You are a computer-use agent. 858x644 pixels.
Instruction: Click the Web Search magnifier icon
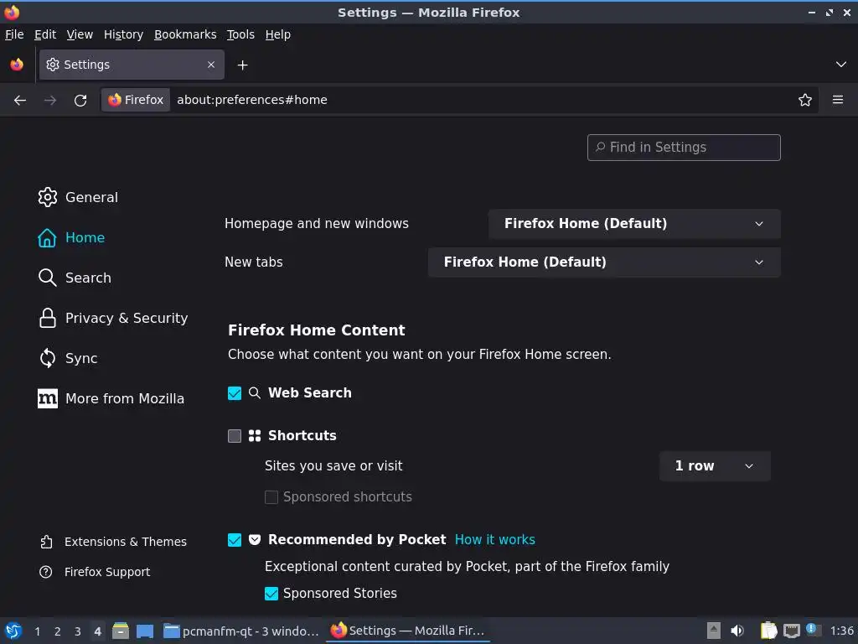[x=255, y=392]
